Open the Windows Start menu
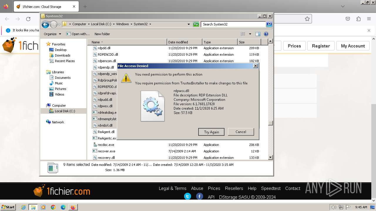Image resolution: width=376 pixels, height=211 pixels. 8,207
